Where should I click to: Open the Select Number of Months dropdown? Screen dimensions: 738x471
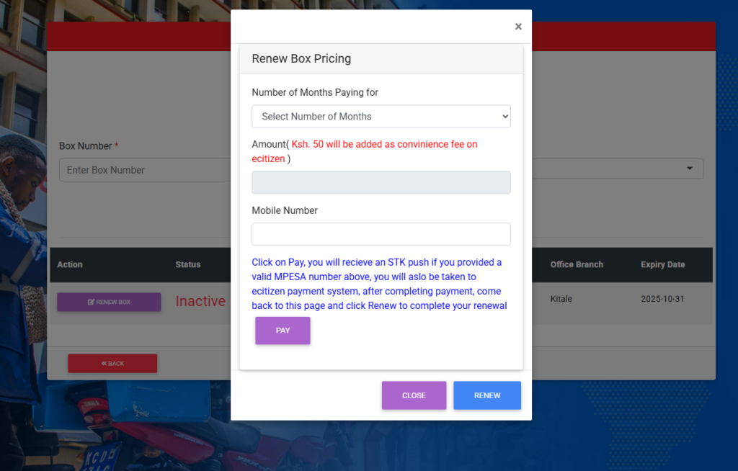(x=381, y=117)
